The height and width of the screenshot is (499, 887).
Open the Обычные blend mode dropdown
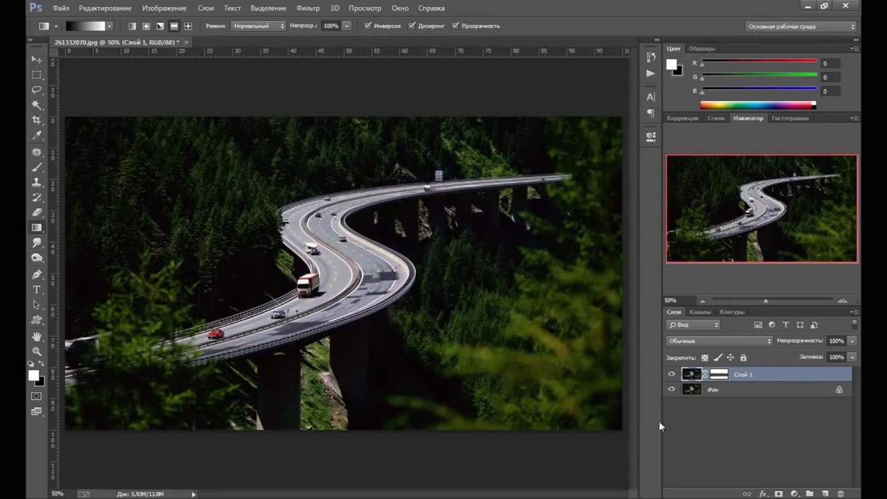pos(719,341)
